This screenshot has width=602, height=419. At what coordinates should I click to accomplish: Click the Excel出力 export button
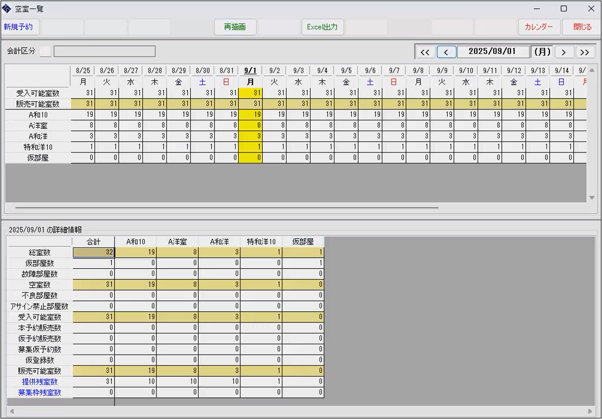322,27
